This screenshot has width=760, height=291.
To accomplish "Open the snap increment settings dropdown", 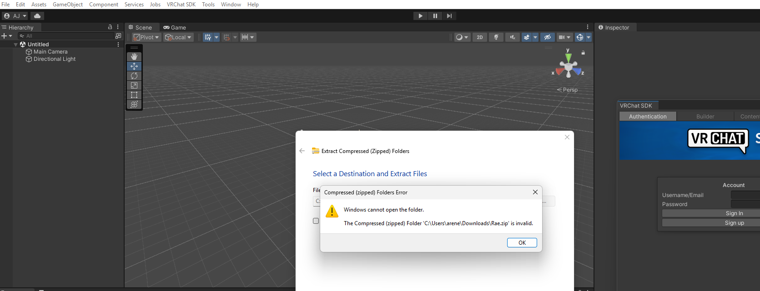I will 248,37.
